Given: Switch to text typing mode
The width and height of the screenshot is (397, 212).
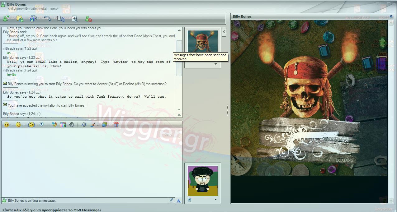Looking at the screenshot, I should 179,200.
